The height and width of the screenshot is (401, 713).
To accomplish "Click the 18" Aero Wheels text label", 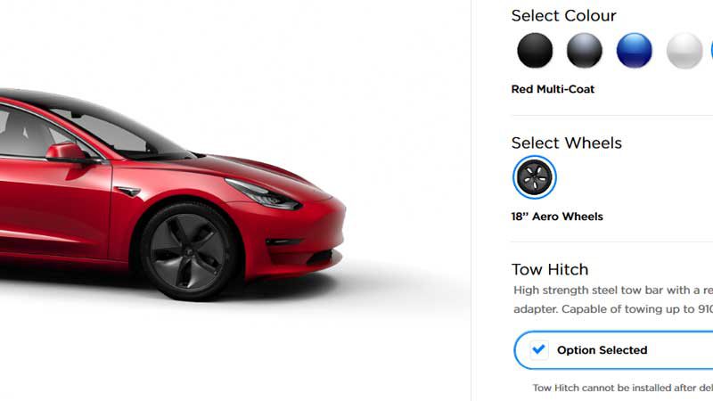I will (x=557, y=217).
